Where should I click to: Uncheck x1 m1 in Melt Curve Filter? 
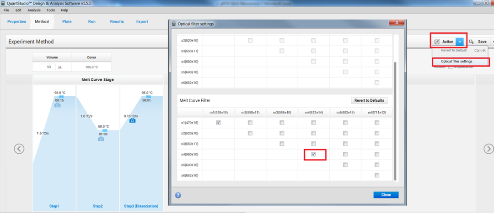pos(218,123)
